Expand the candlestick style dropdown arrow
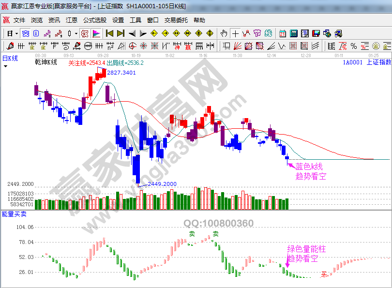Screen dimensions: 392x288 [76, 33]
